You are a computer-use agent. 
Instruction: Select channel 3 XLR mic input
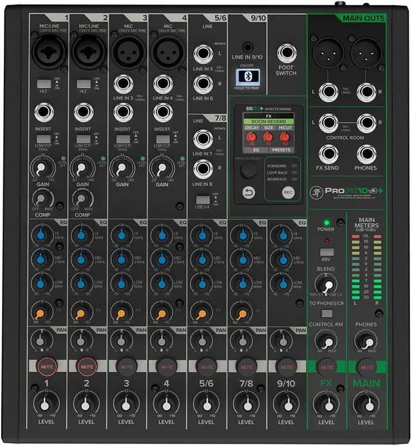128,51
